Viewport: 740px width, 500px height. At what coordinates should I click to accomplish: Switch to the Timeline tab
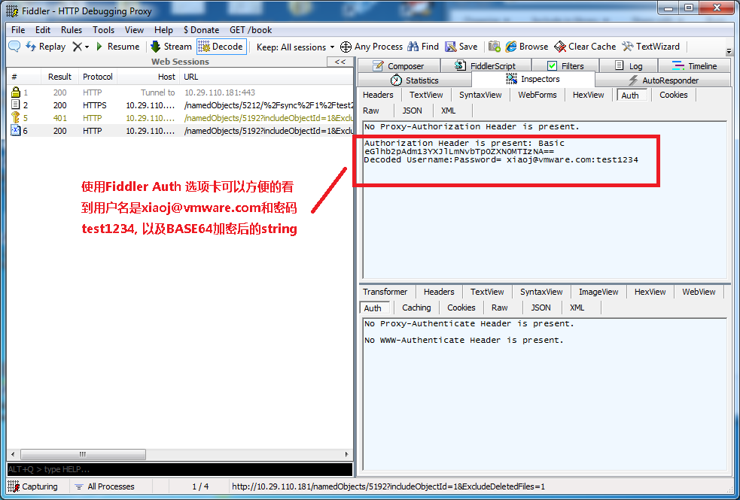click(x=694, y=66)
